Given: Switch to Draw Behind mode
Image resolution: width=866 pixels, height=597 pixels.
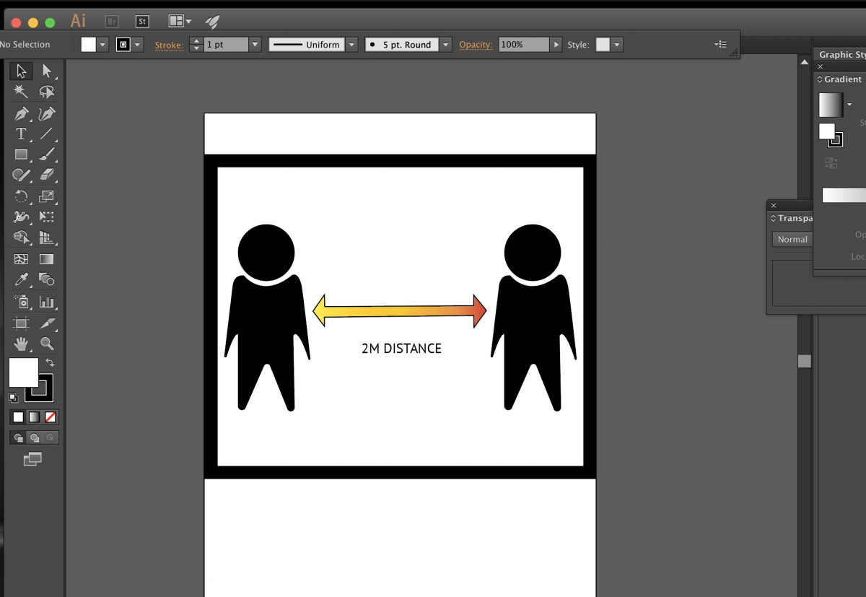Looking at the screenshot, I should pos(34,437).
